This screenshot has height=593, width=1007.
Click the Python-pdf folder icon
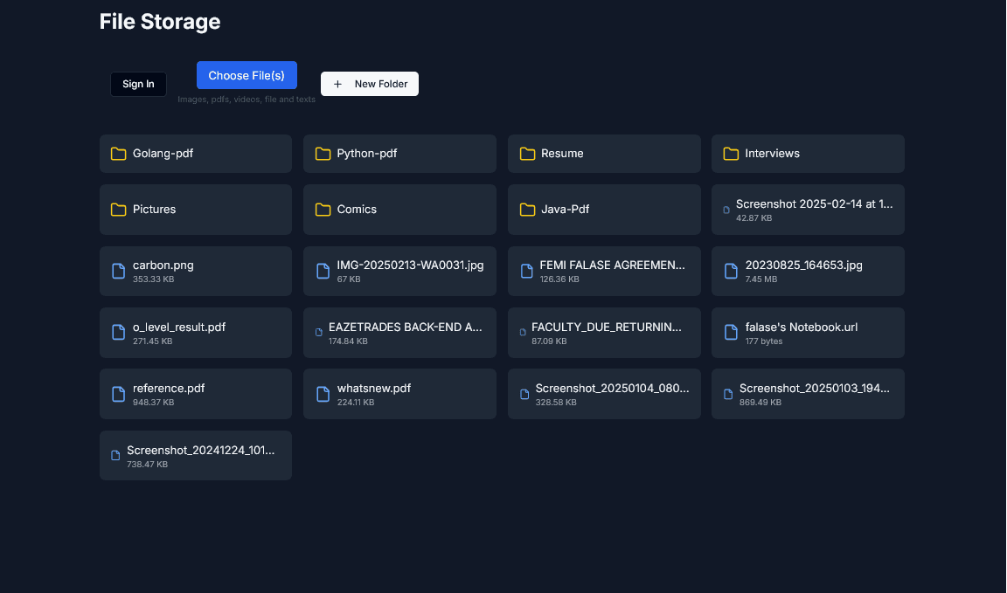click(x=323, y=153)
